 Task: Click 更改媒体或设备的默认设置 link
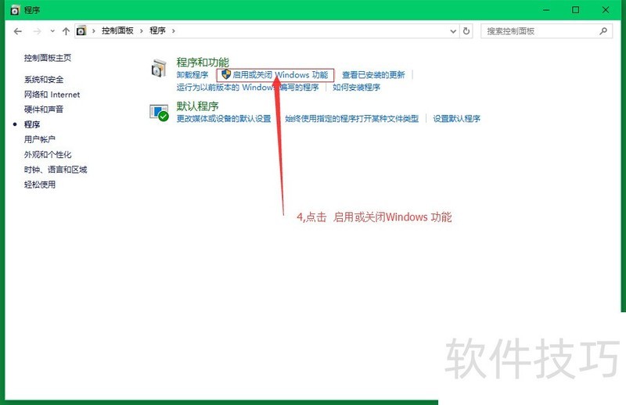(x=224, y=119)
